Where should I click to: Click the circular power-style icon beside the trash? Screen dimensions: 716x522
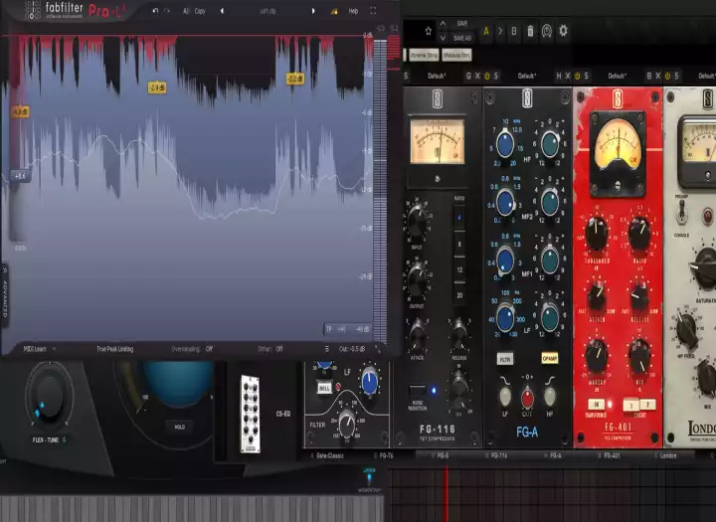click(x=547, y=31)
